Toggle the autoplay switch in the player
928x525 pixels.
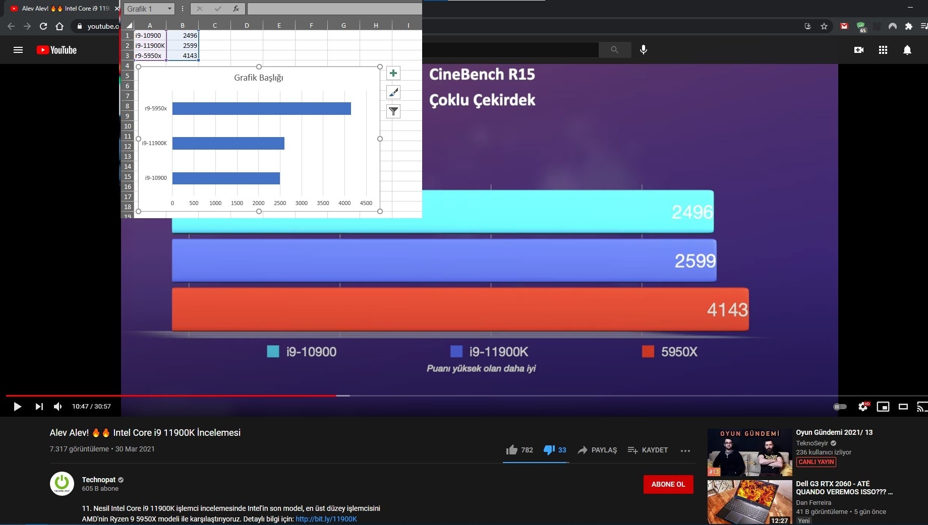coord(840,407)
